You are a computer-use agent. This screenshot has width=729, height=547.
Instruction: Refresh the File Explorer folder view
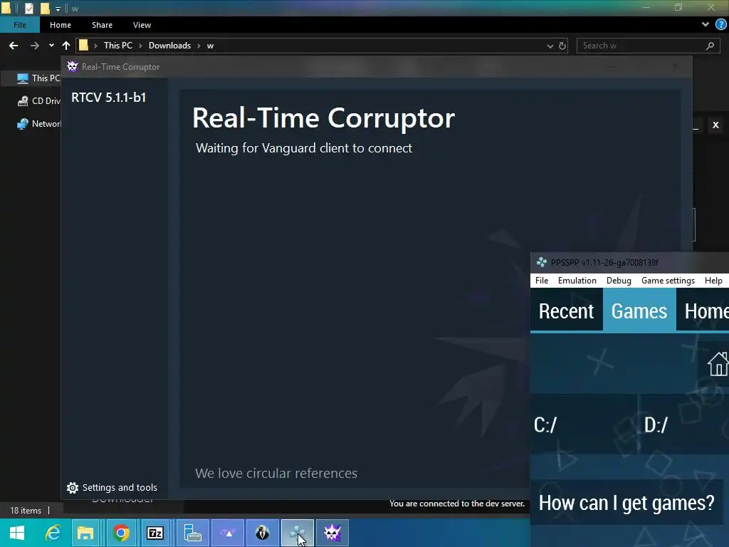[562, 46]
